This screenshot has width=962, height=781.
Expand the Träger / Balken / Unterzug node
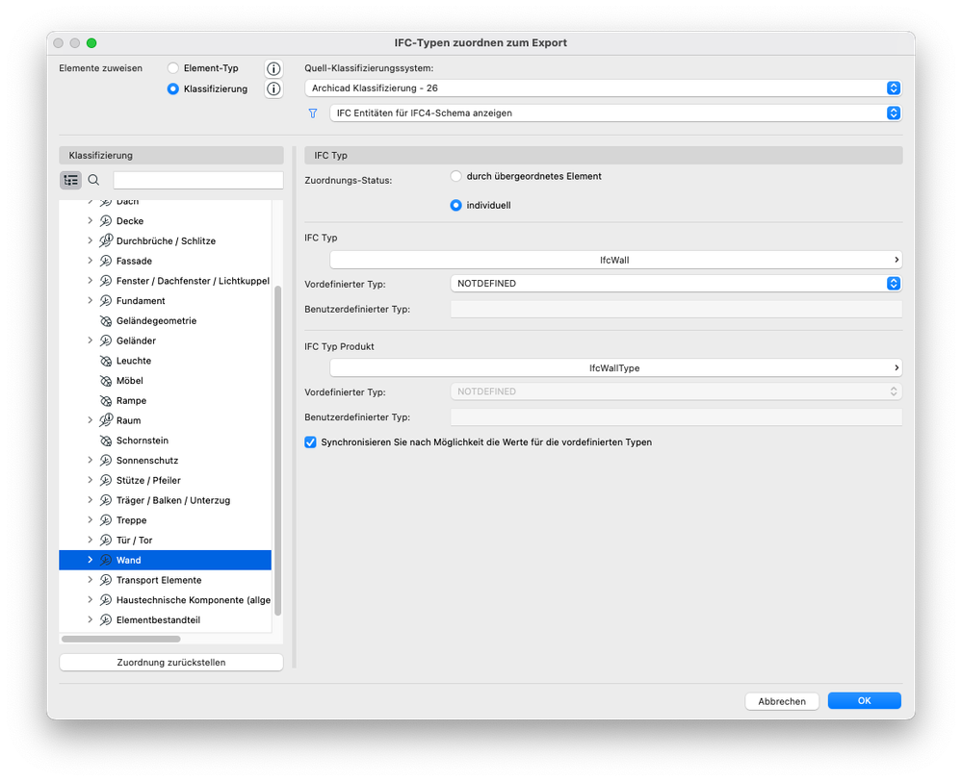pyautogui.click(x=91, y=500)
